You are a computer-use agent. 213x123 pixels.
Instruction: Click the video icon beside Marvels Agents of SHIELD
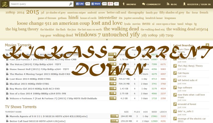[x=7, y=116]
